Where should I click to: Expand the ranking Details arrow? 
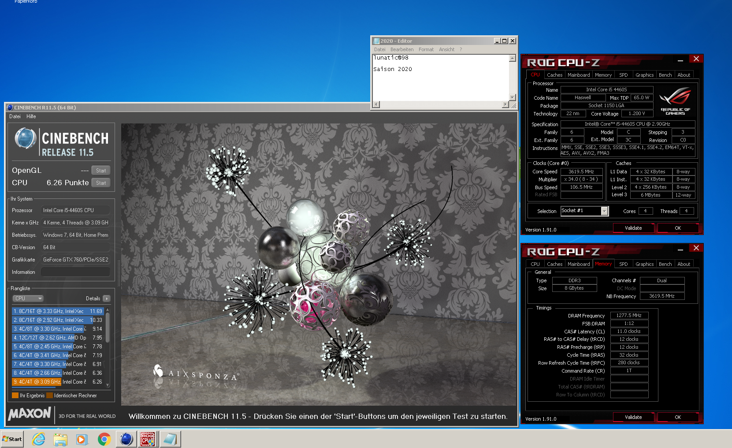click(107, 299)
